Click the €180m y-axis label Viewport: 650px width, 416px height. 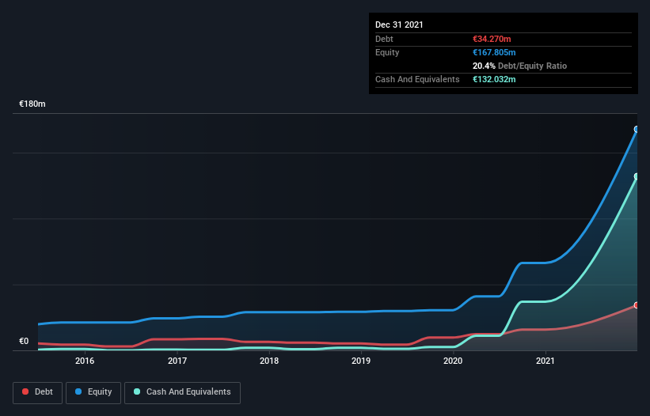coord(32,104)
